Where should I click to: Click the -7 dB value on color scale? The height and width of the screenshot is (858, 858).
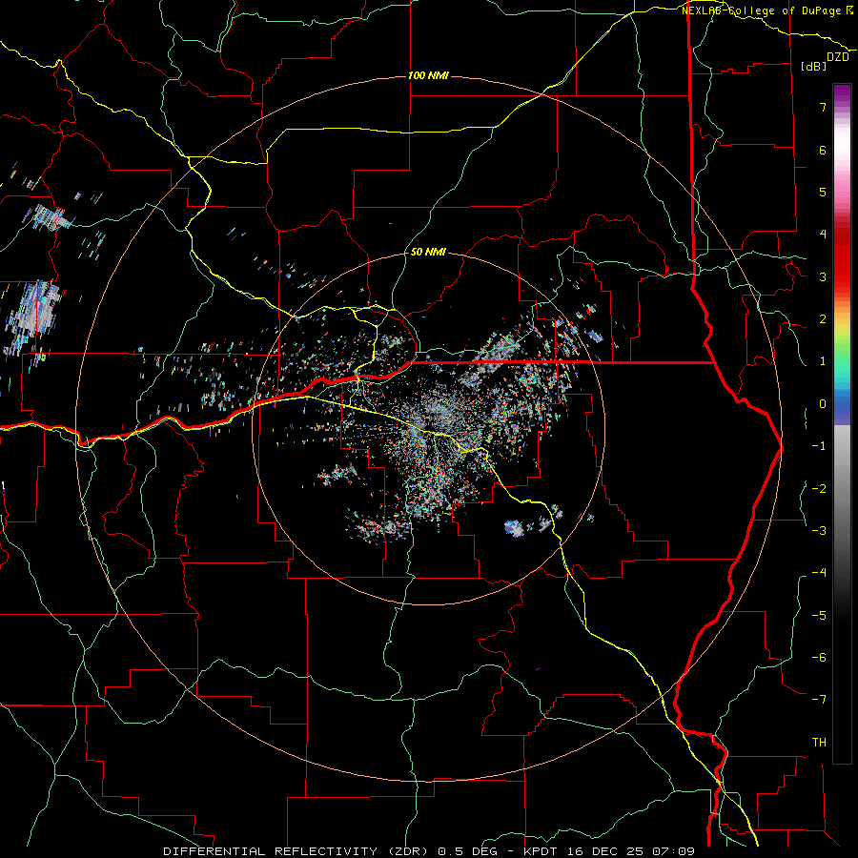pyautogui.click(x=819, y=700)
